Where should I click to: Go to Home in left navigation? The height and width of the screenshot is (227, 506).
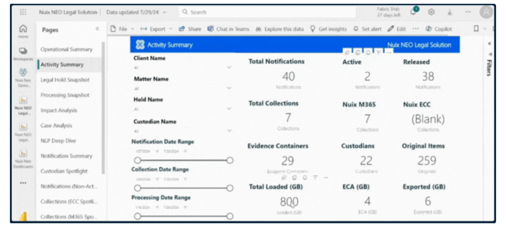[23, 31]
